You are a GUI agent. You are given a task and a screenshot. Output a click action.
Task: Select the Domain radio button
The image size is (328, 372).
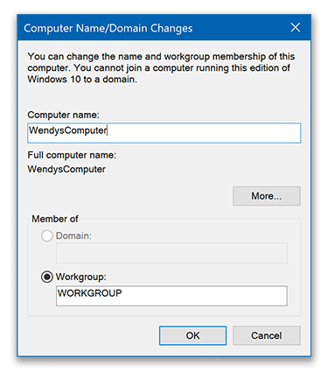point(47,235)
